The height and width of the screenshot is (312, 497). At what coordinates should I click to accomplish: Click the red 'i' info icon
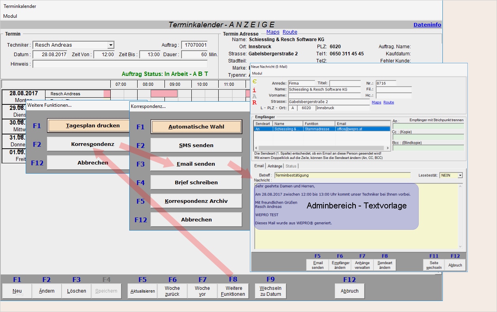[254, 90]
